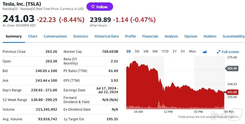The width and height of the screenshot is (245, 124).
Task: Select the Statistics tab
Action: (81, 36)
